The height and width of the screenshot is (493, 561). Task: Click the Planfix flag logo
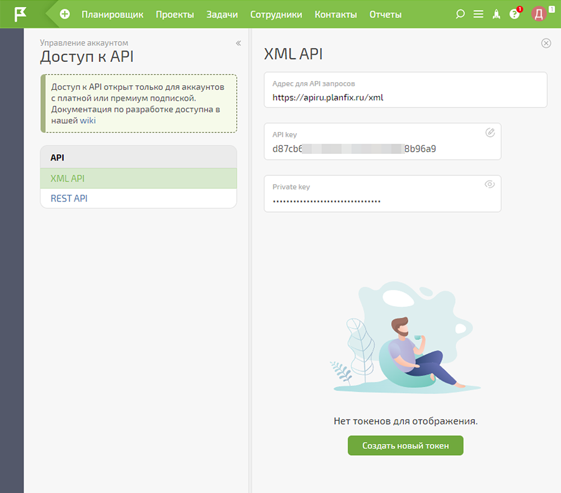coord(20,14)
